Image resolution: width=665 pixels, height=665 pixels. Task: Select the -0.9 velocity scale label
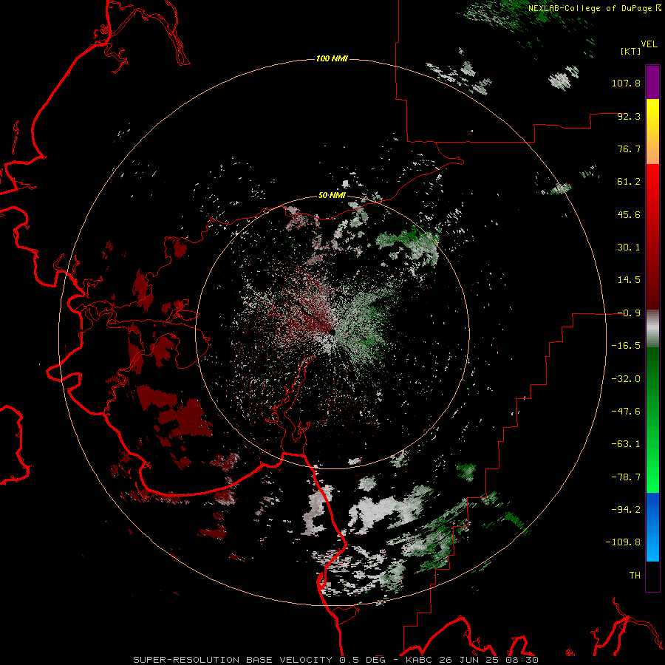click(x=629, y=313)
